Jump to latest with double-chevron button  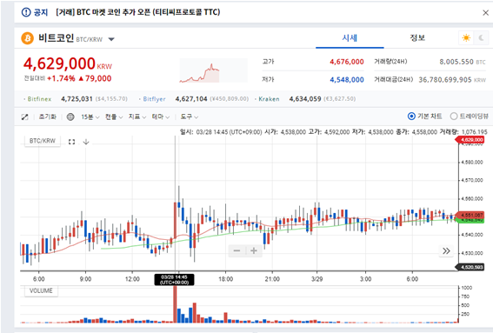tap(446, 251)
